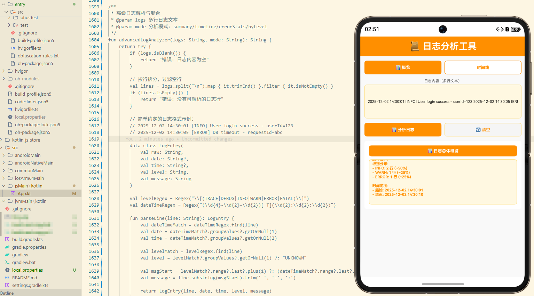Open App.kt in the file tree
The width and height of the screenshot is (534, 296).
pyautogui.click(x=24, y=193)
